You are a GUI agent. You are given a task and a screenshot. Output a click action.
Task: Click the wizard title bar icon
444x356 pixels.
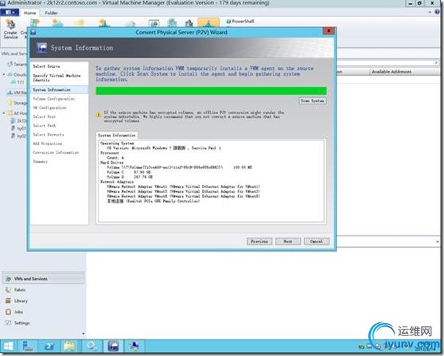(x=33, y=32)
